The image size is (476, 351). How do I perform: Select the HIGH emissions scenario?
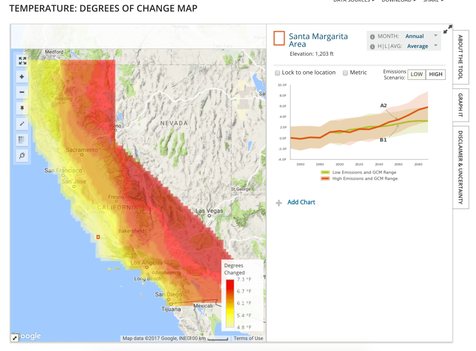(436, 74)
